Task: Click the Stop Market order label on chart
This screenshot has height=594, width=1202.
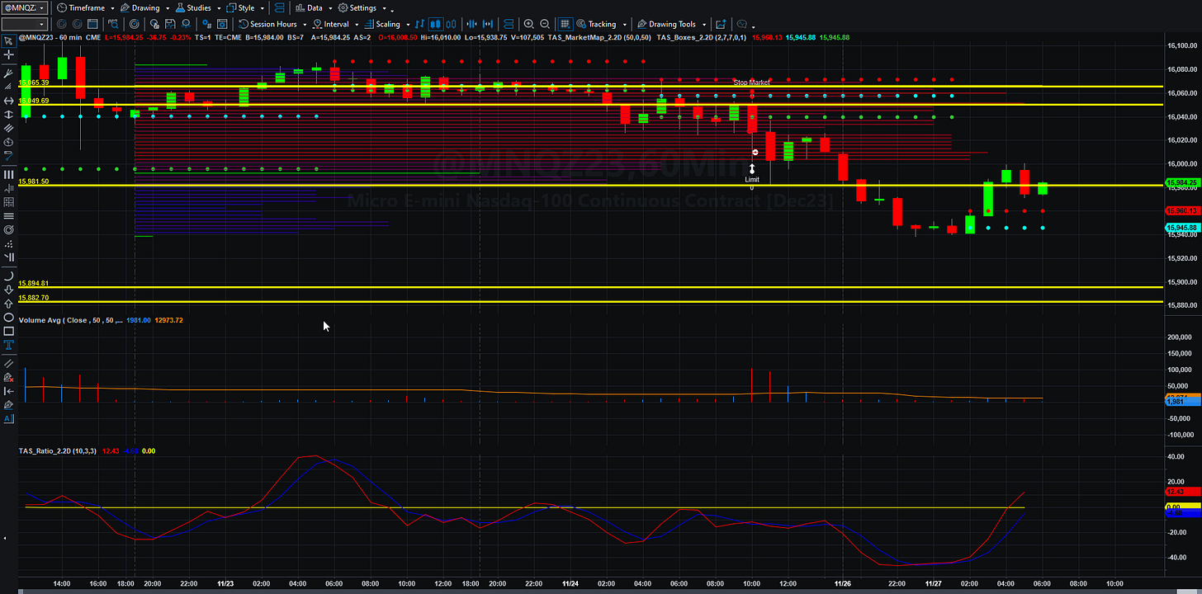Action: 751,82
